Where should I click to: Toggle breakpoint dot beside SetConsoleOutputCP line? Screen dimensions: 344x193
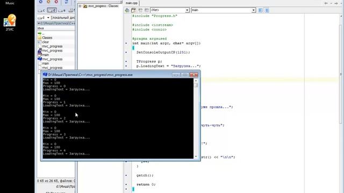[x=126, y=53]
